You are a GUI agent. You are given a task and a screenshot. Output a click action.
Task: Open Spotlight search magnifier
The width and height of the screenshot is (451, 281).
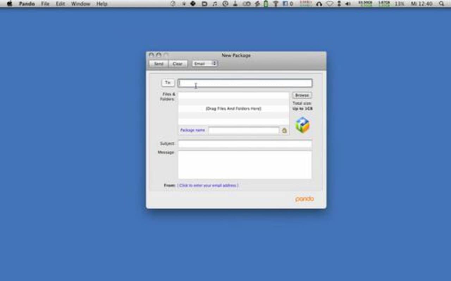pos(441,4)
